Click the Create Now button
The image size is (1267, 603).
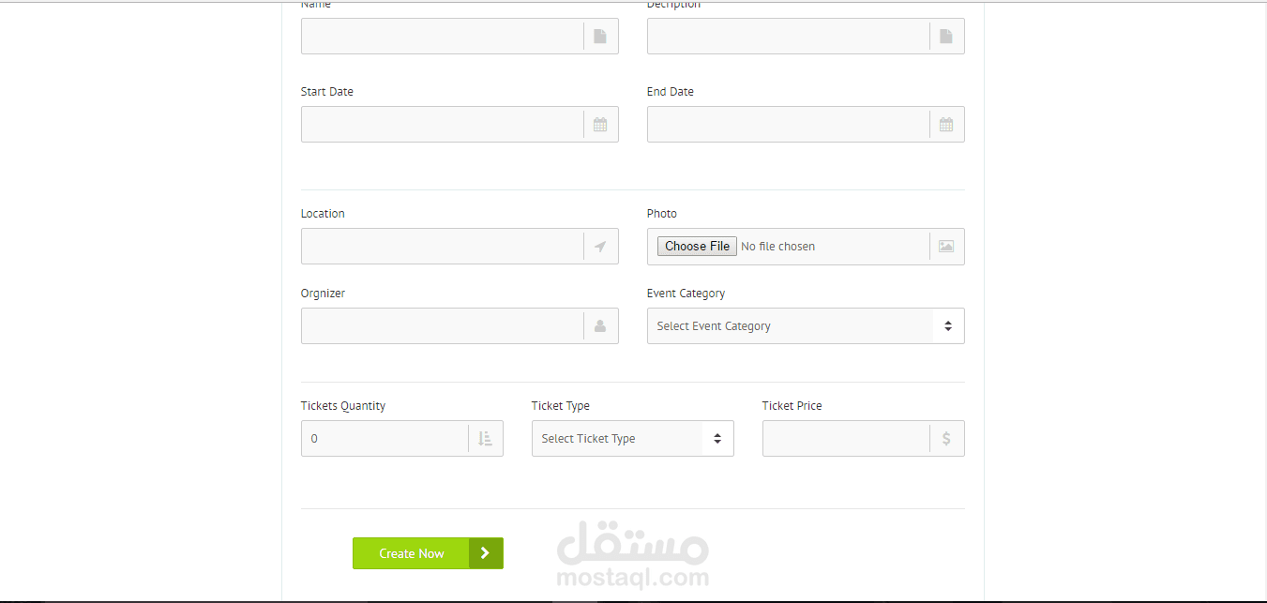coord(428,553)
